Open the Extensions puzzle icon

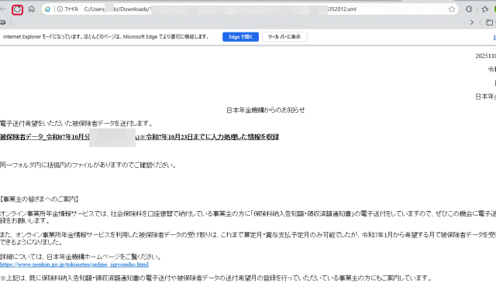tap(469, 9)
